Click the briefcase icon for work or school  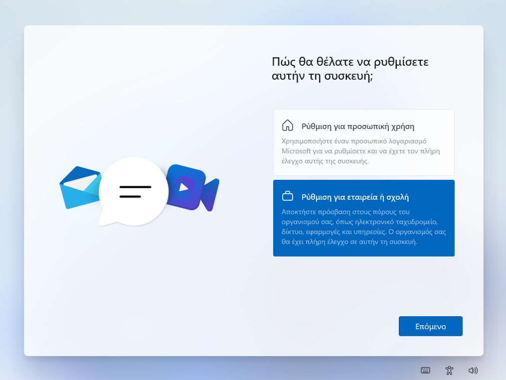tap(288, 195)
